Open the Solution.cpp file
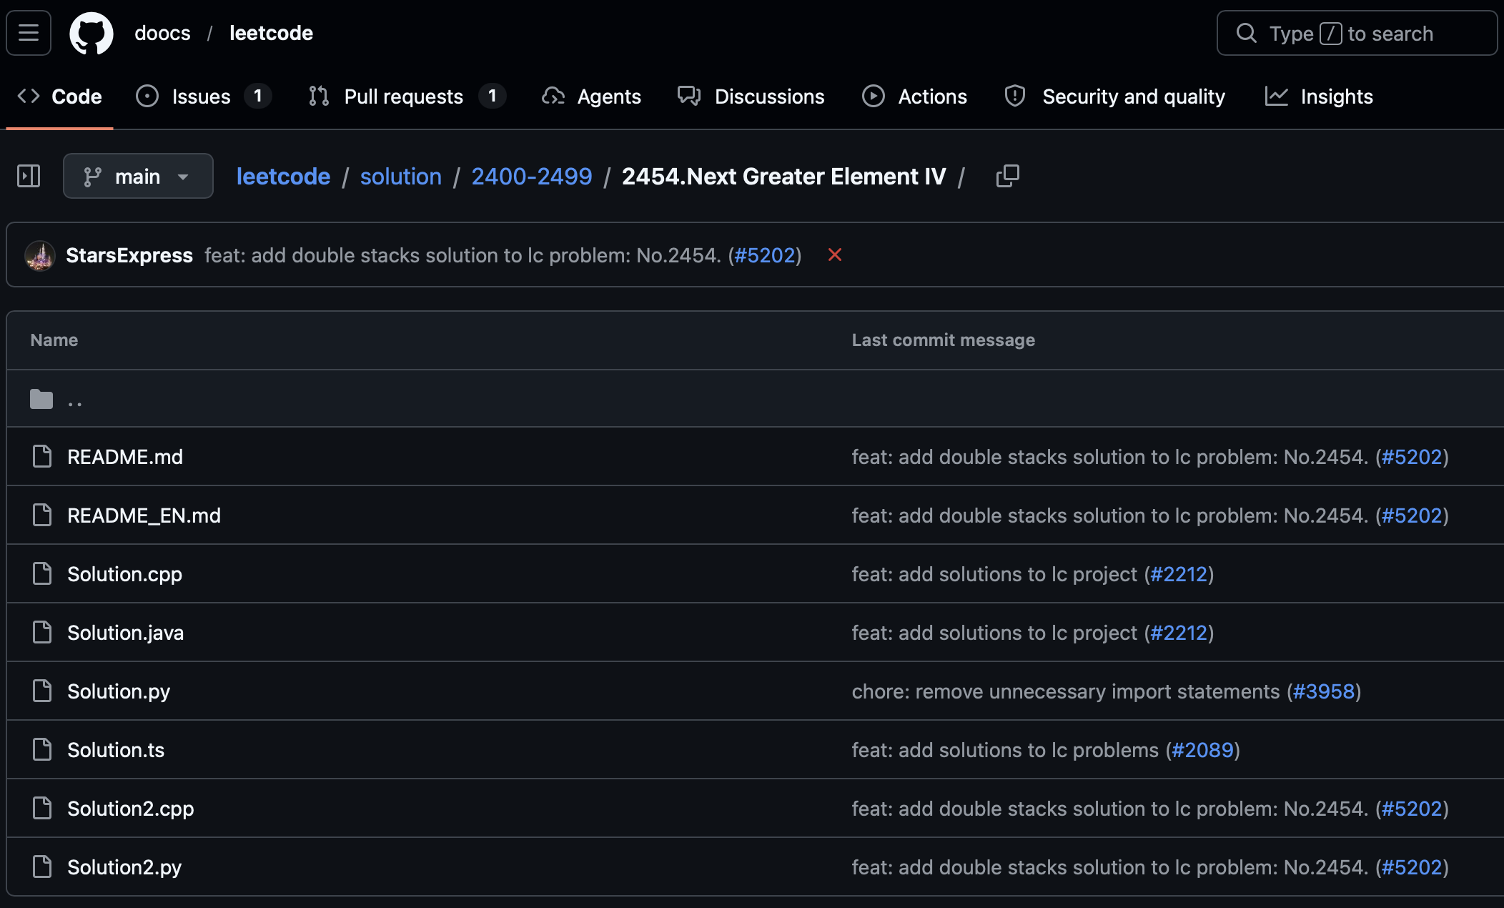Viewport: 1504px width, 908px height. 124,574
